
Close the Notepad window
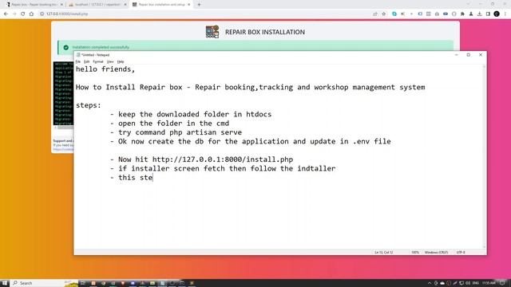(481, 55)
